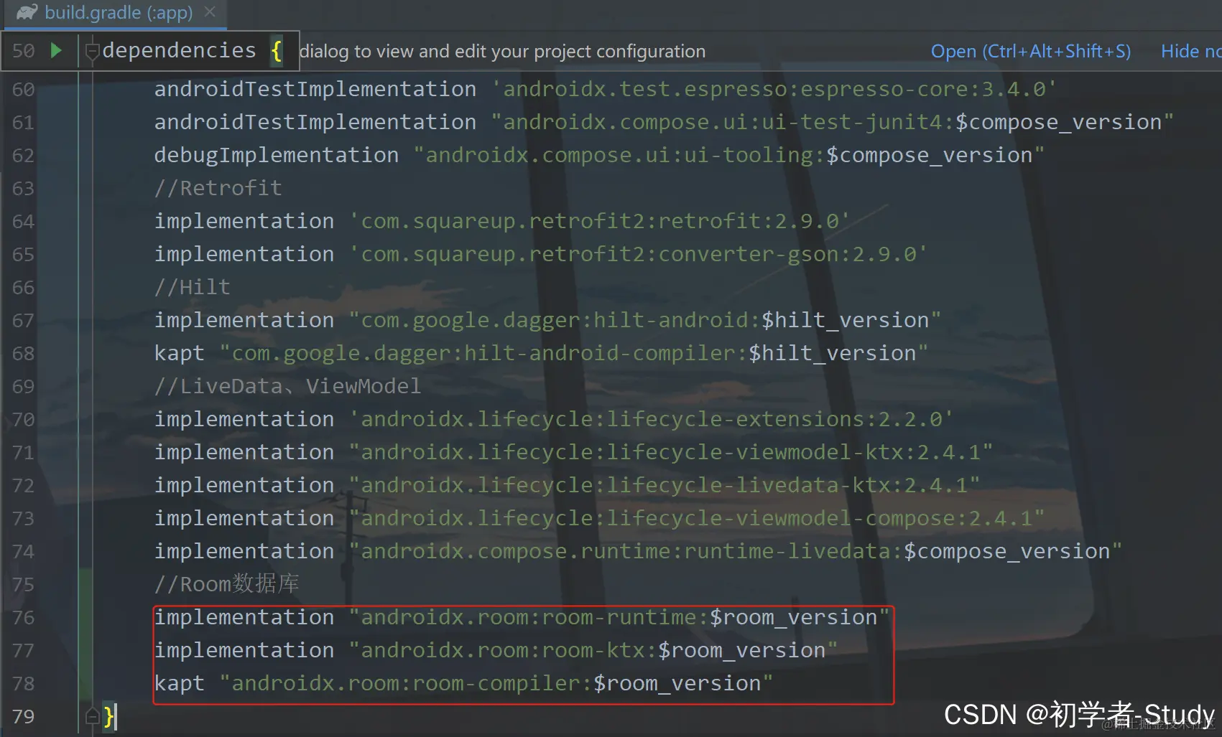Click the room-runtime implementation line
Image resolution: width=1222 pixels, height=737 pixels.
coord(522,617)
